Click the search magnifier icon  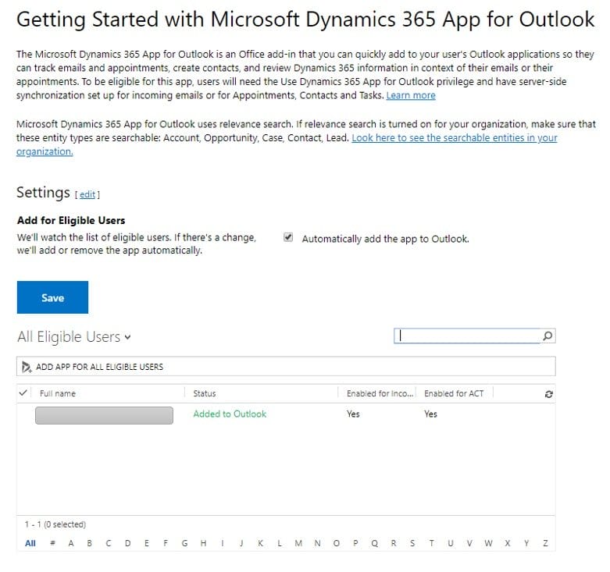click(547, 336)
